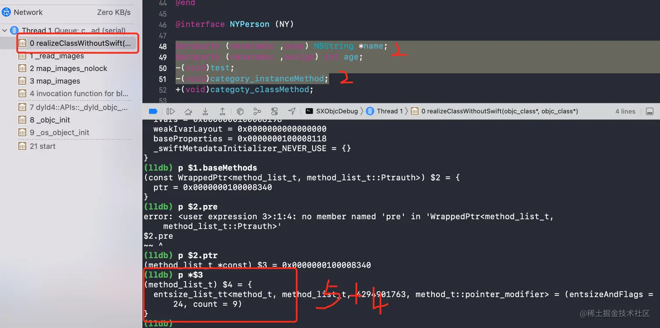The height and width of the screenshot is (328, 660).
Task: Click NYPerson in the @interface line
Action: tap(250, 24)
